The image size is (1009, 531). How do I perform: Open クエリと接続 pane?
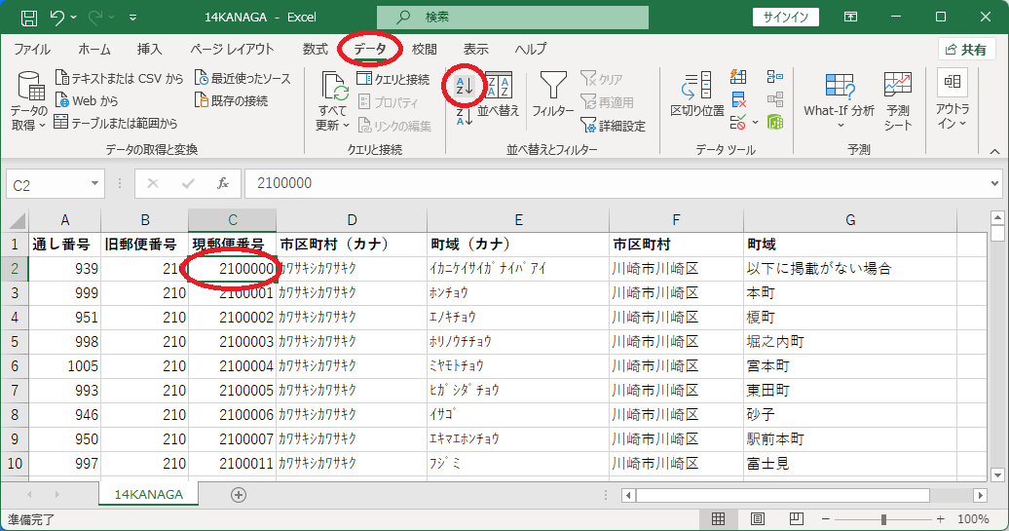coord(393,79)
